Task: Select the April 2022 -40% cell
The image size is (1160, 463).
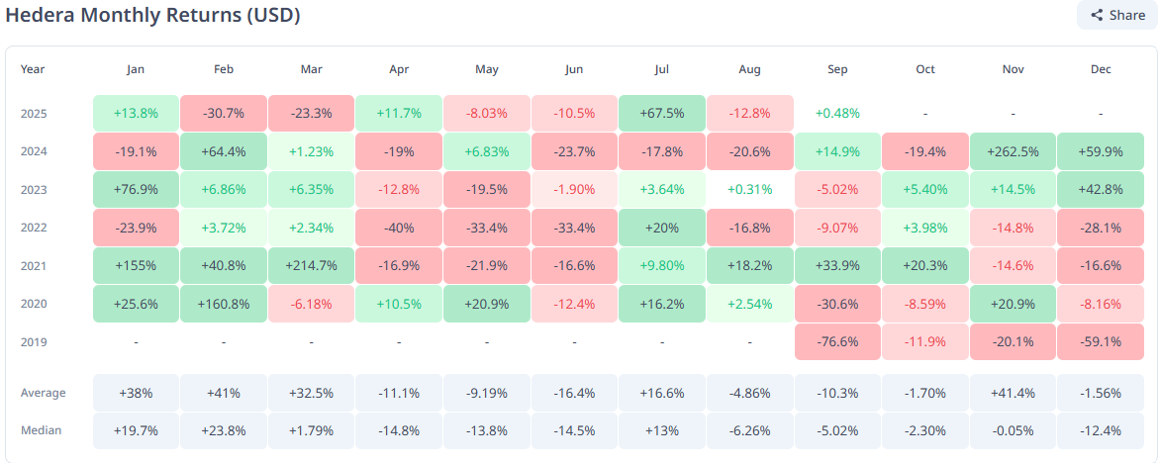Action: (399, 228)
